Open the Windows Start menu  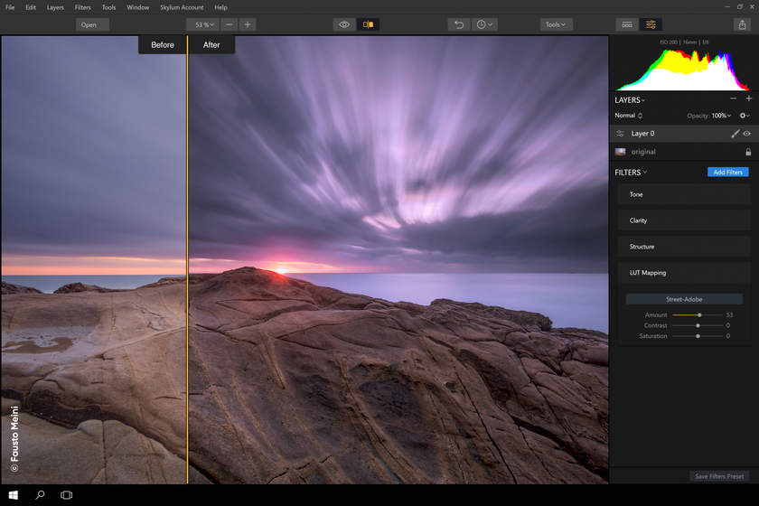(x=13, y=495)
